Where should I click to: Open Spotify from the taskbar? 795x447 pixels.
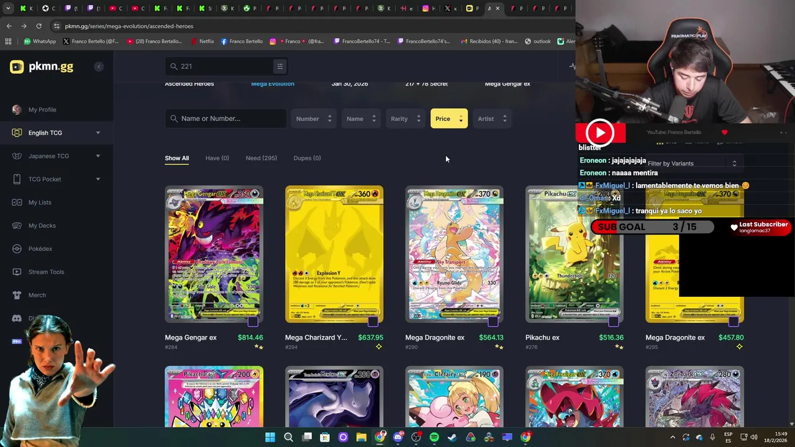pos(434,437)
